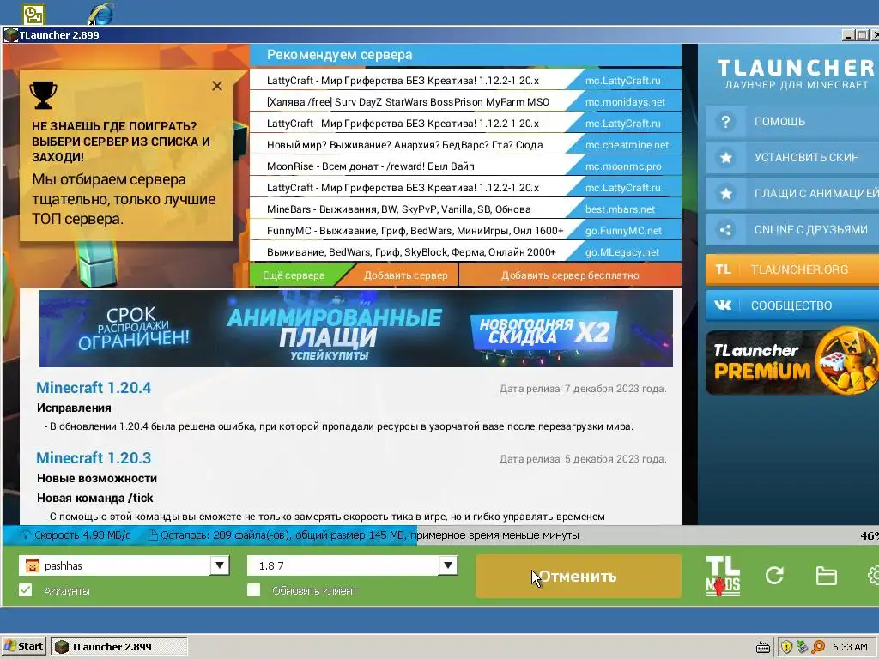The width and height of the screenshot is (879, 659).
Task: Click the VK logo icon
Action: pos(723,305)
